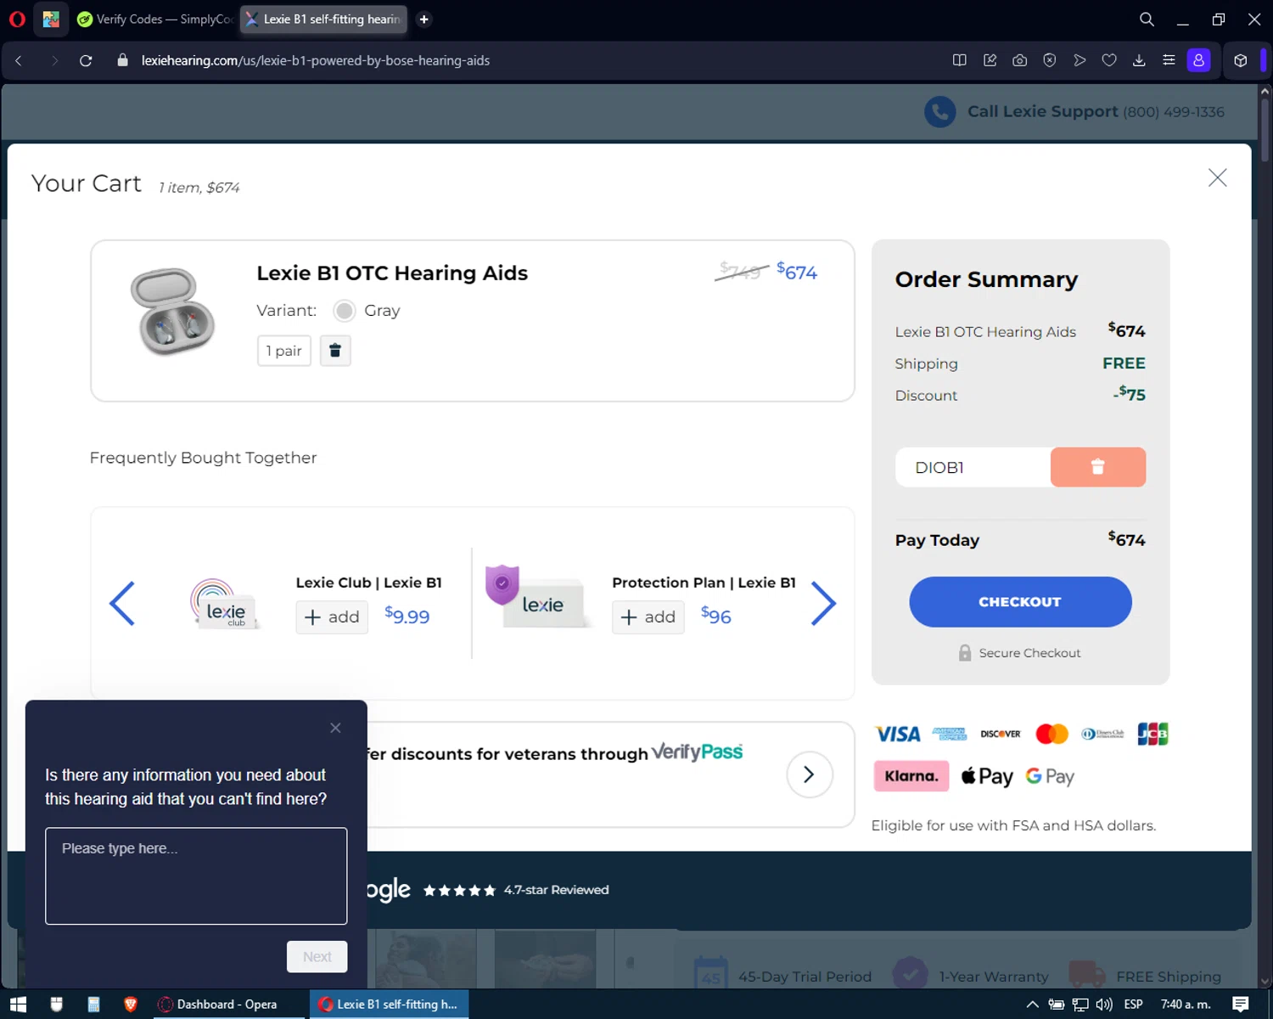
Task: Open a new tab with plus button
Action: click(423, 19)
